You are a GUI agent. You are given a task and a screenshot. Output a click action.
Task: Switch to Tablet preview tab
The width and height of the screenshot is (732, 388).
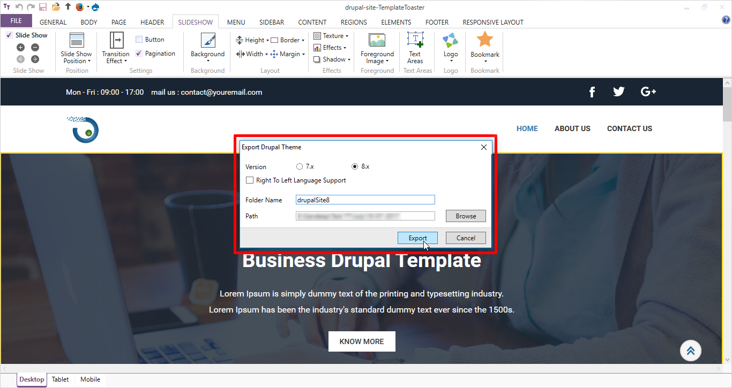[x=60, y=379]
